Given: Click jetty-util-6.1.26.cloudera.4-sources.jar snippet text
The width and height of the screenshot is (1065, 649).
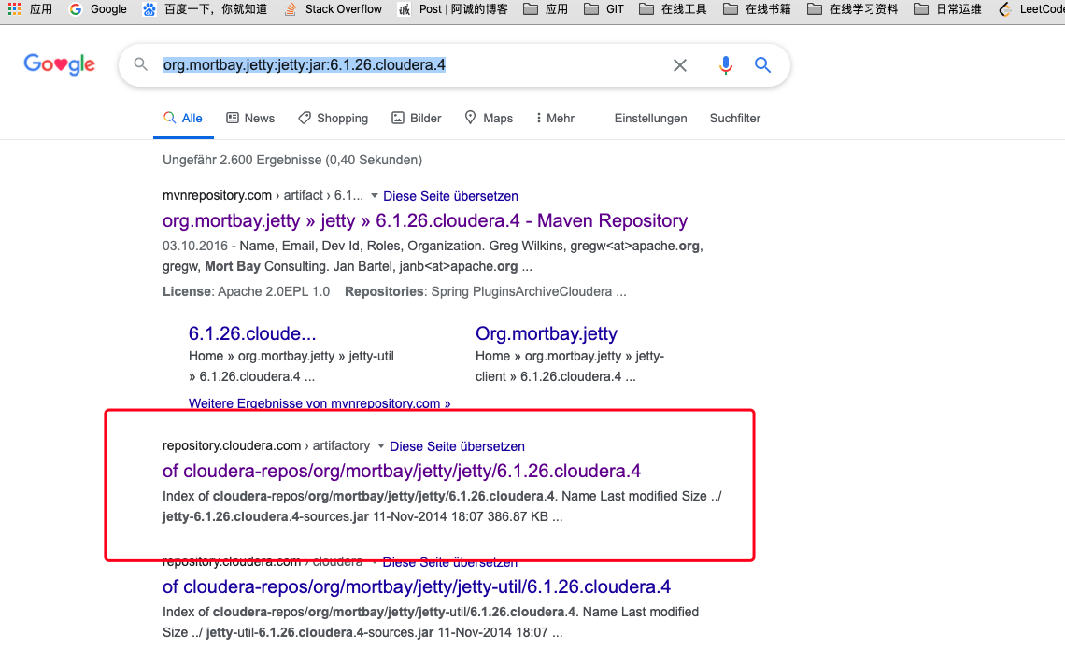Looking at the screenshot, I should [319, 632].
